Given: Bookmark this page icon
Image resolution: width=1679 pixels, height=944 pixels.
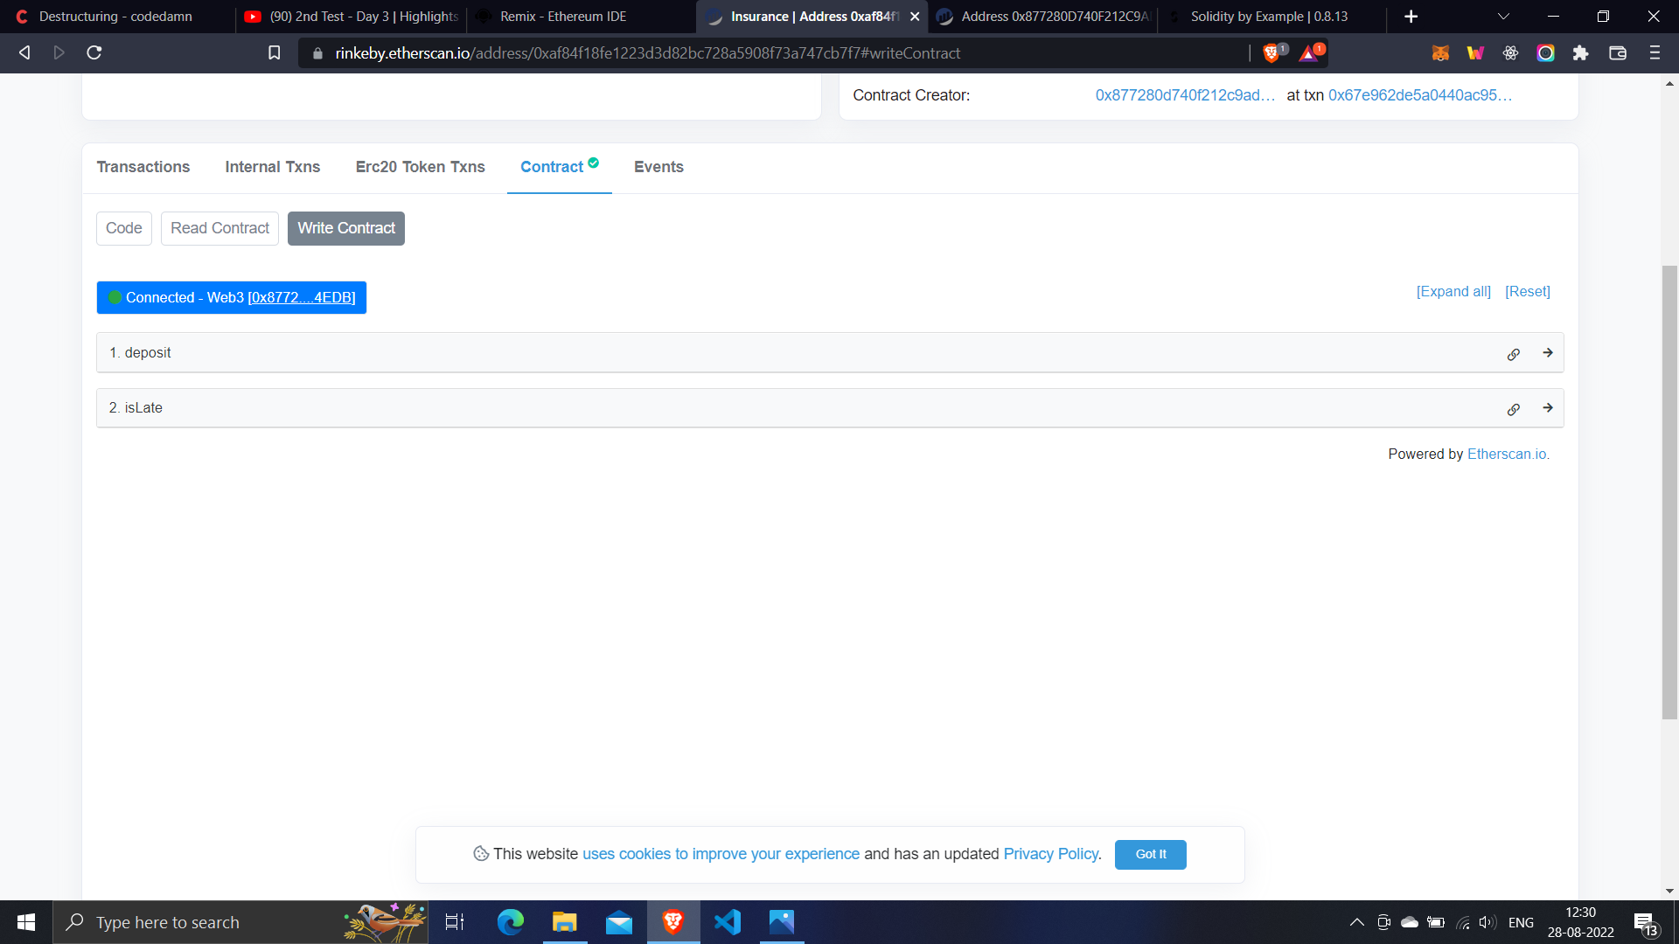Looking at the screenshot, I should coord(274,52).
